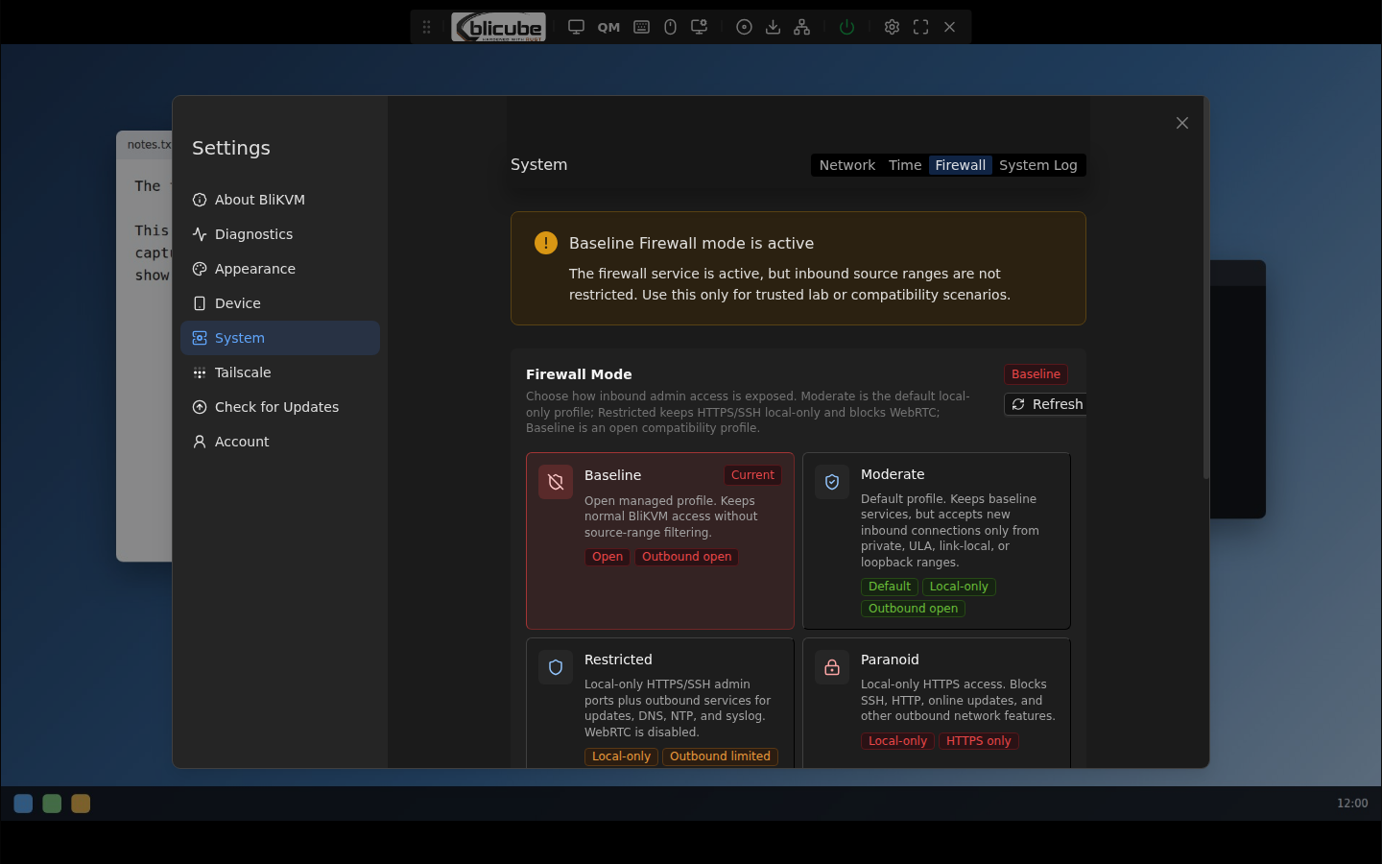The image size is (1382, 864).
Task: Click the Refresh button for firewall mode
Action: click(x=1046, y=404)
